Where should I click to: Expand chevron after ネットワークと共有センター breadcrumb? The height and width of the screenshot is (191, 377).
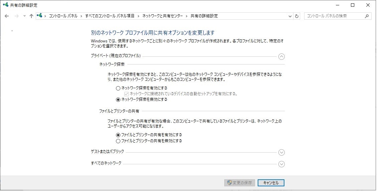click(186, 16)
